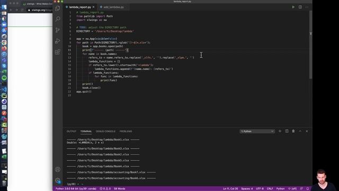Run the Python file with the play icon

[x=293, y=7]
